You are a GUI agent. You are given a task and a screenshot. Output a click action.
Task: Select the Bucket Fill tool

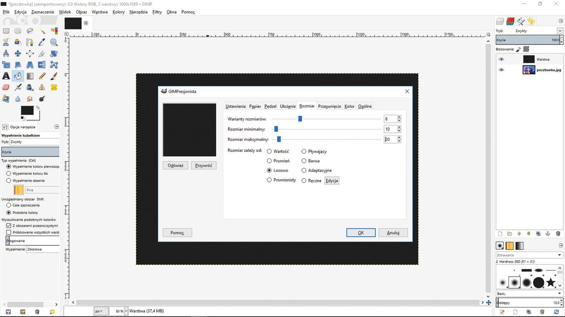(x=18, y=76)
